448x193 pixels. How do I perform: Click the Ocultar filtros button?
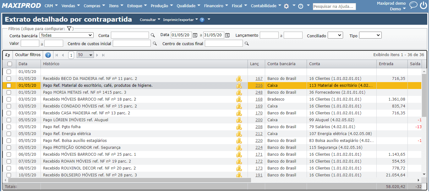pyautogui.click(x=28, y=55)
